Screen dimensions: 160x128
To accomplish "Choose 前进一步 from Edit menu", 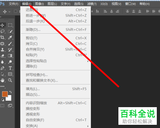I will [56, 15].
